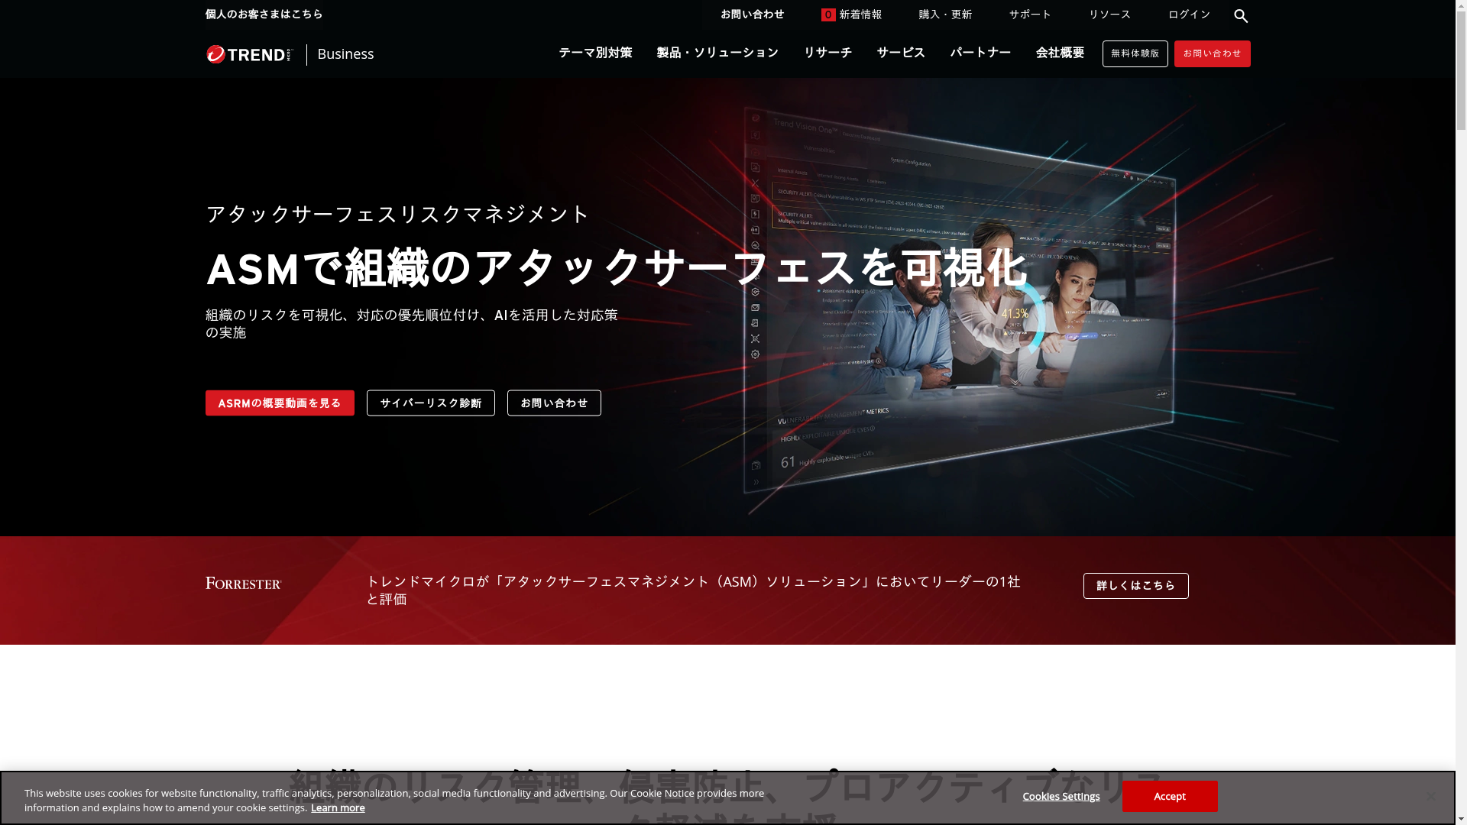Open ログイン dropdown

1189,15
